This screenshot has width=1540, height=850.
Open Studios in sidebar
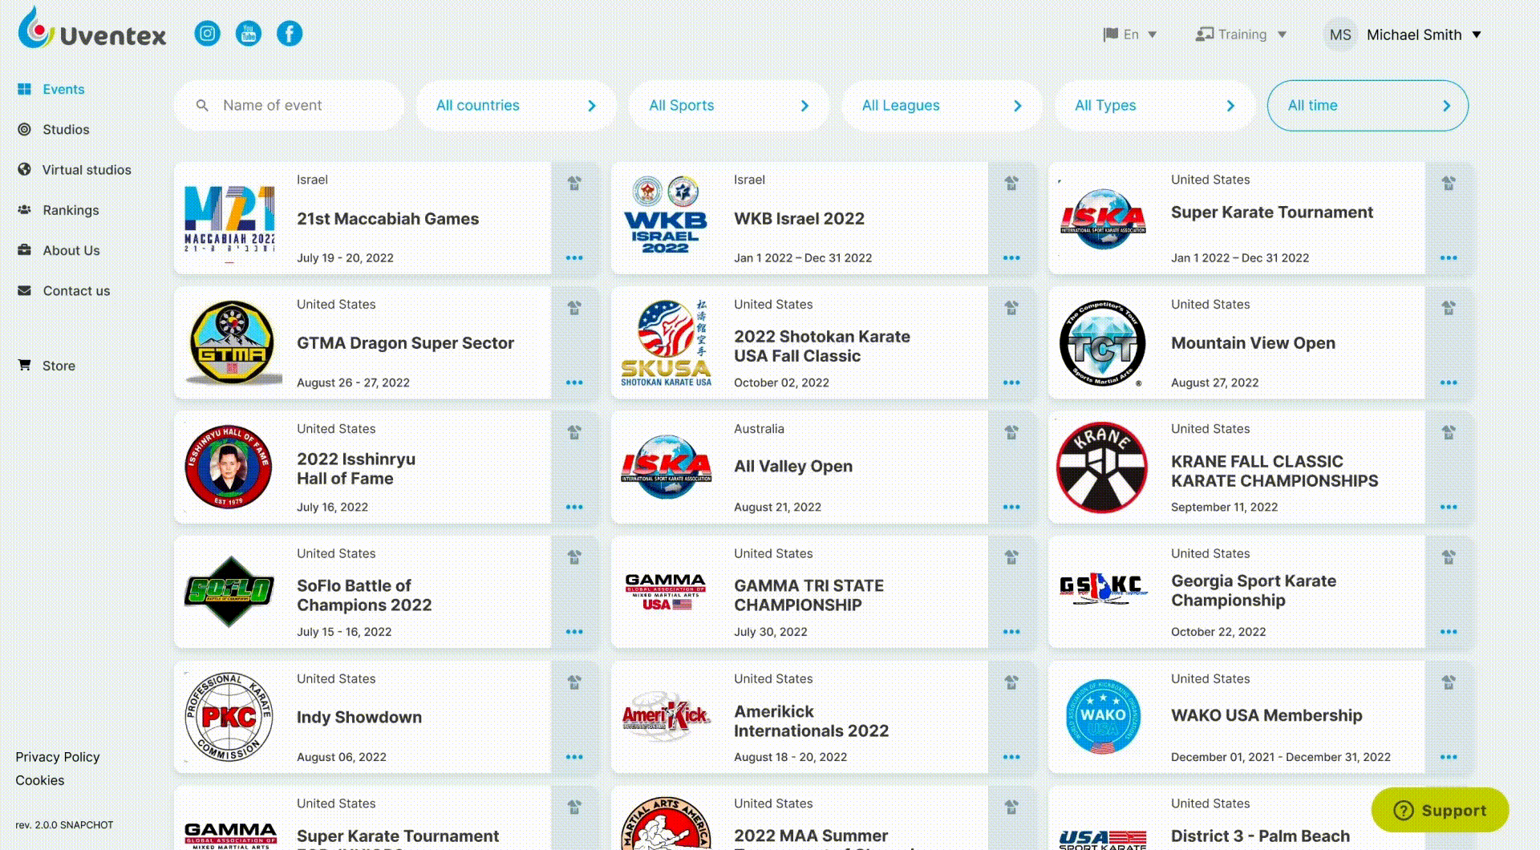[54, 129]
